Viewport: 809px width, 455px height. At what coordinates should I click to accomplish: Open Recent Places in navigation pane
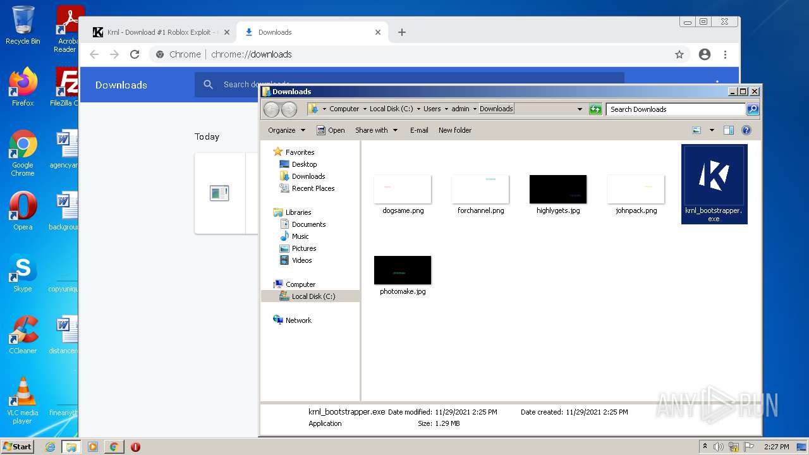[x=313, y=188]
